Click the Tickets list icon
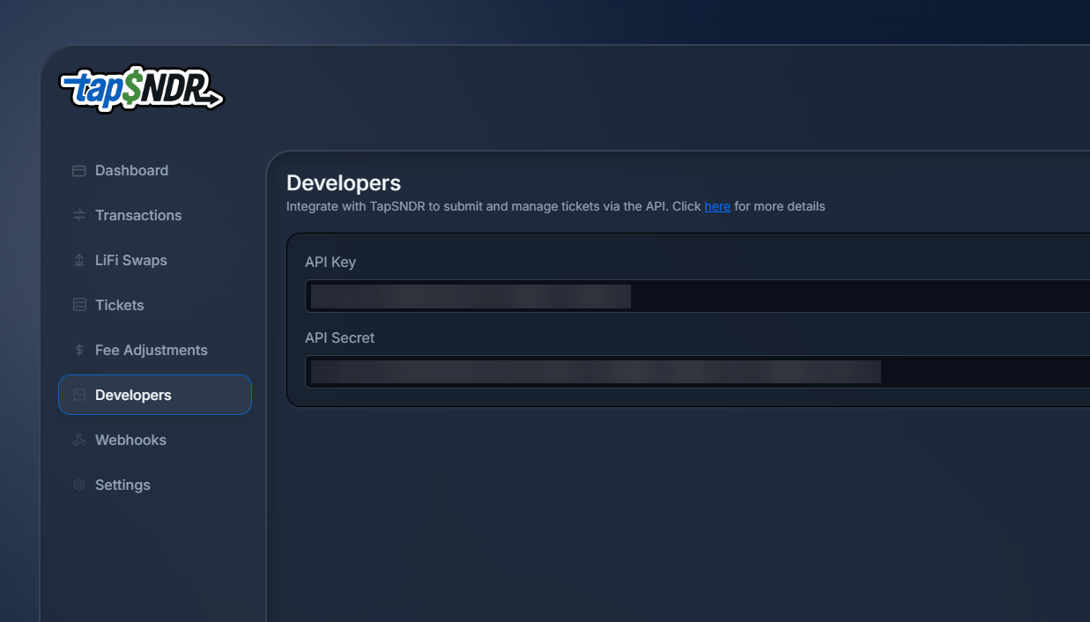Screen dimensions: 1090x622 click(78, 306)
